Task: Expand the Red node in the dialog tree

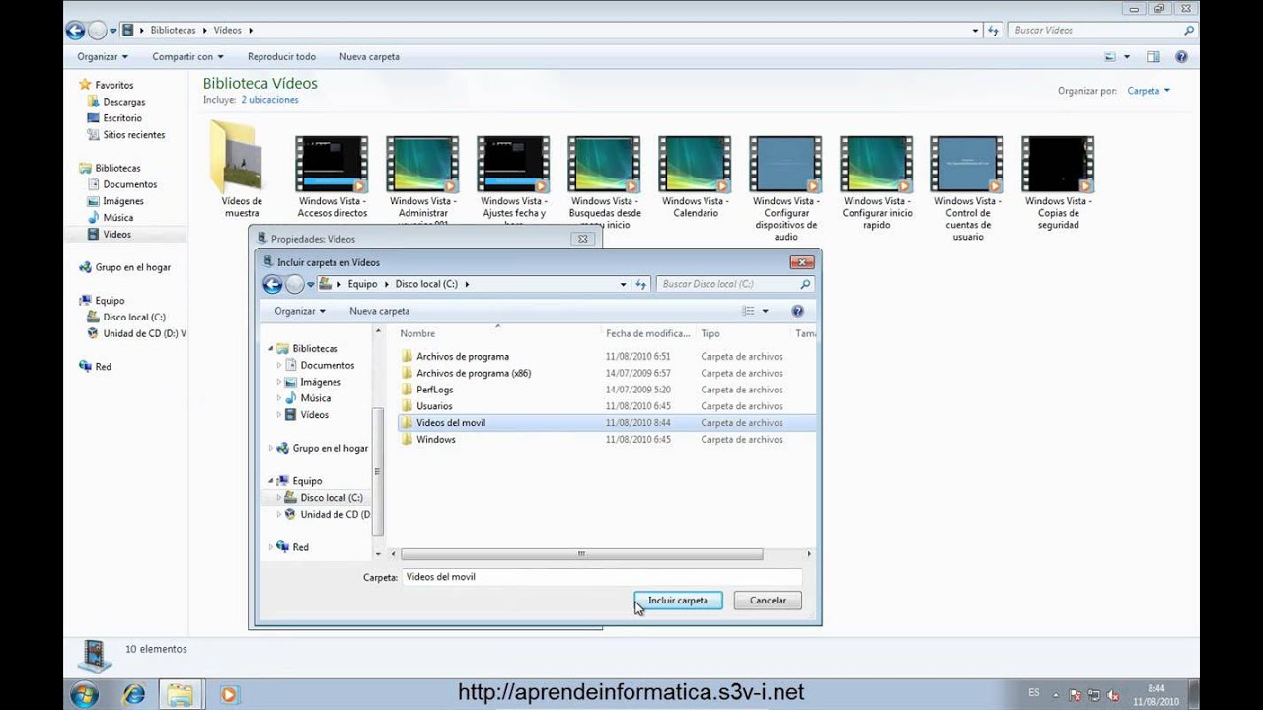Action: 271,547
